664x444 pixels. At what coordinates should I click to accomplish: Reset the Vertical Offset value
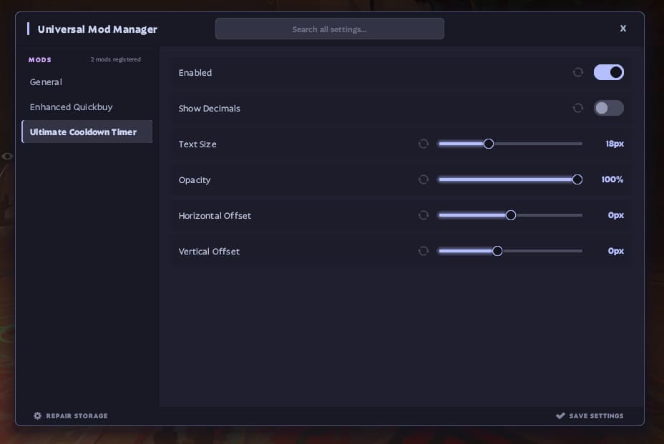click(x=423, y=251)
